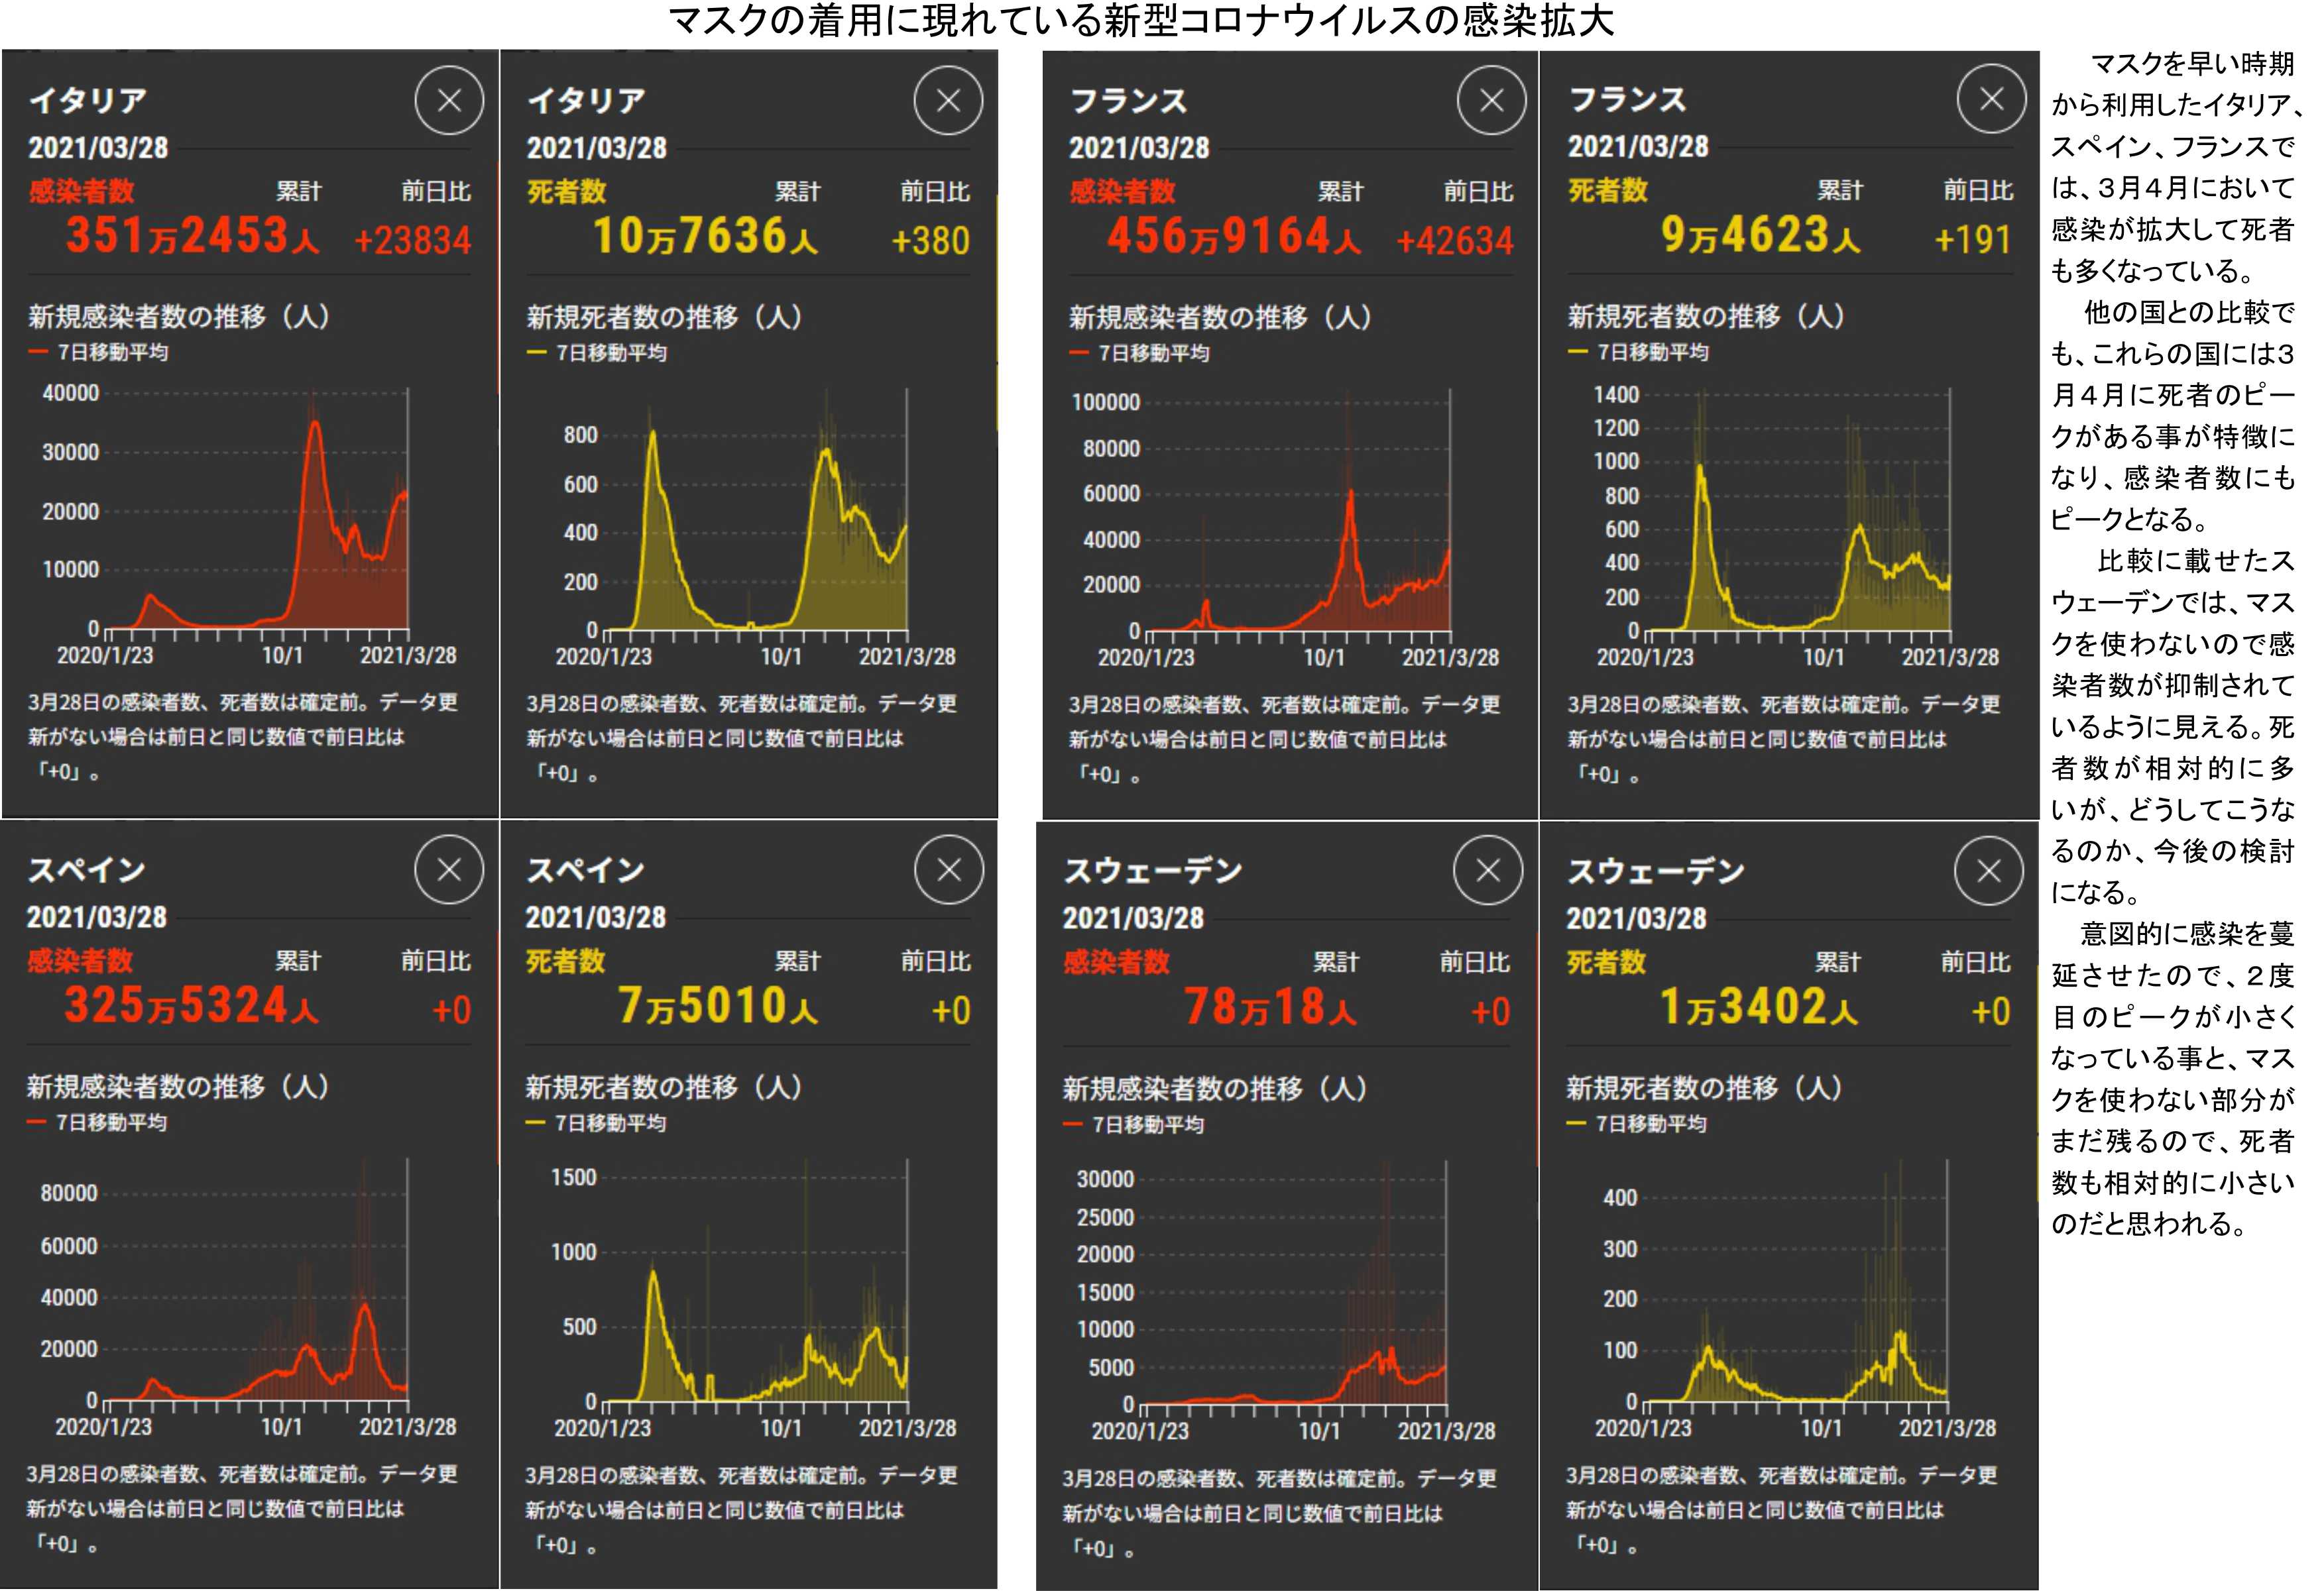2324x1591 pixels.
Task: Click France daily change +42634 value
Action: point(1454,241)
